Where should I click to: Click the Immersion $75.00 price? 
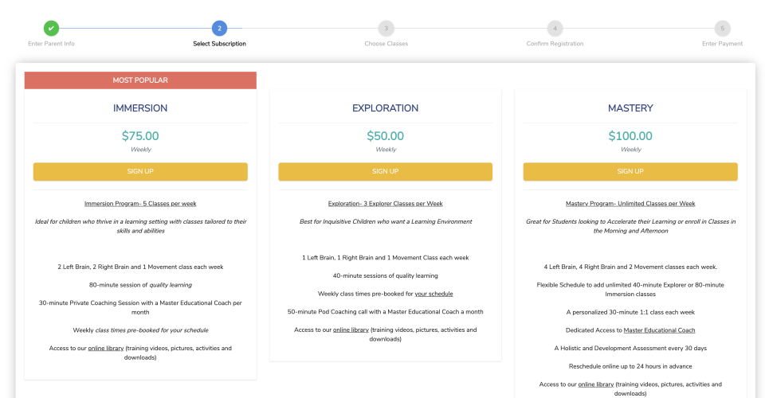(x=140, y=136)
